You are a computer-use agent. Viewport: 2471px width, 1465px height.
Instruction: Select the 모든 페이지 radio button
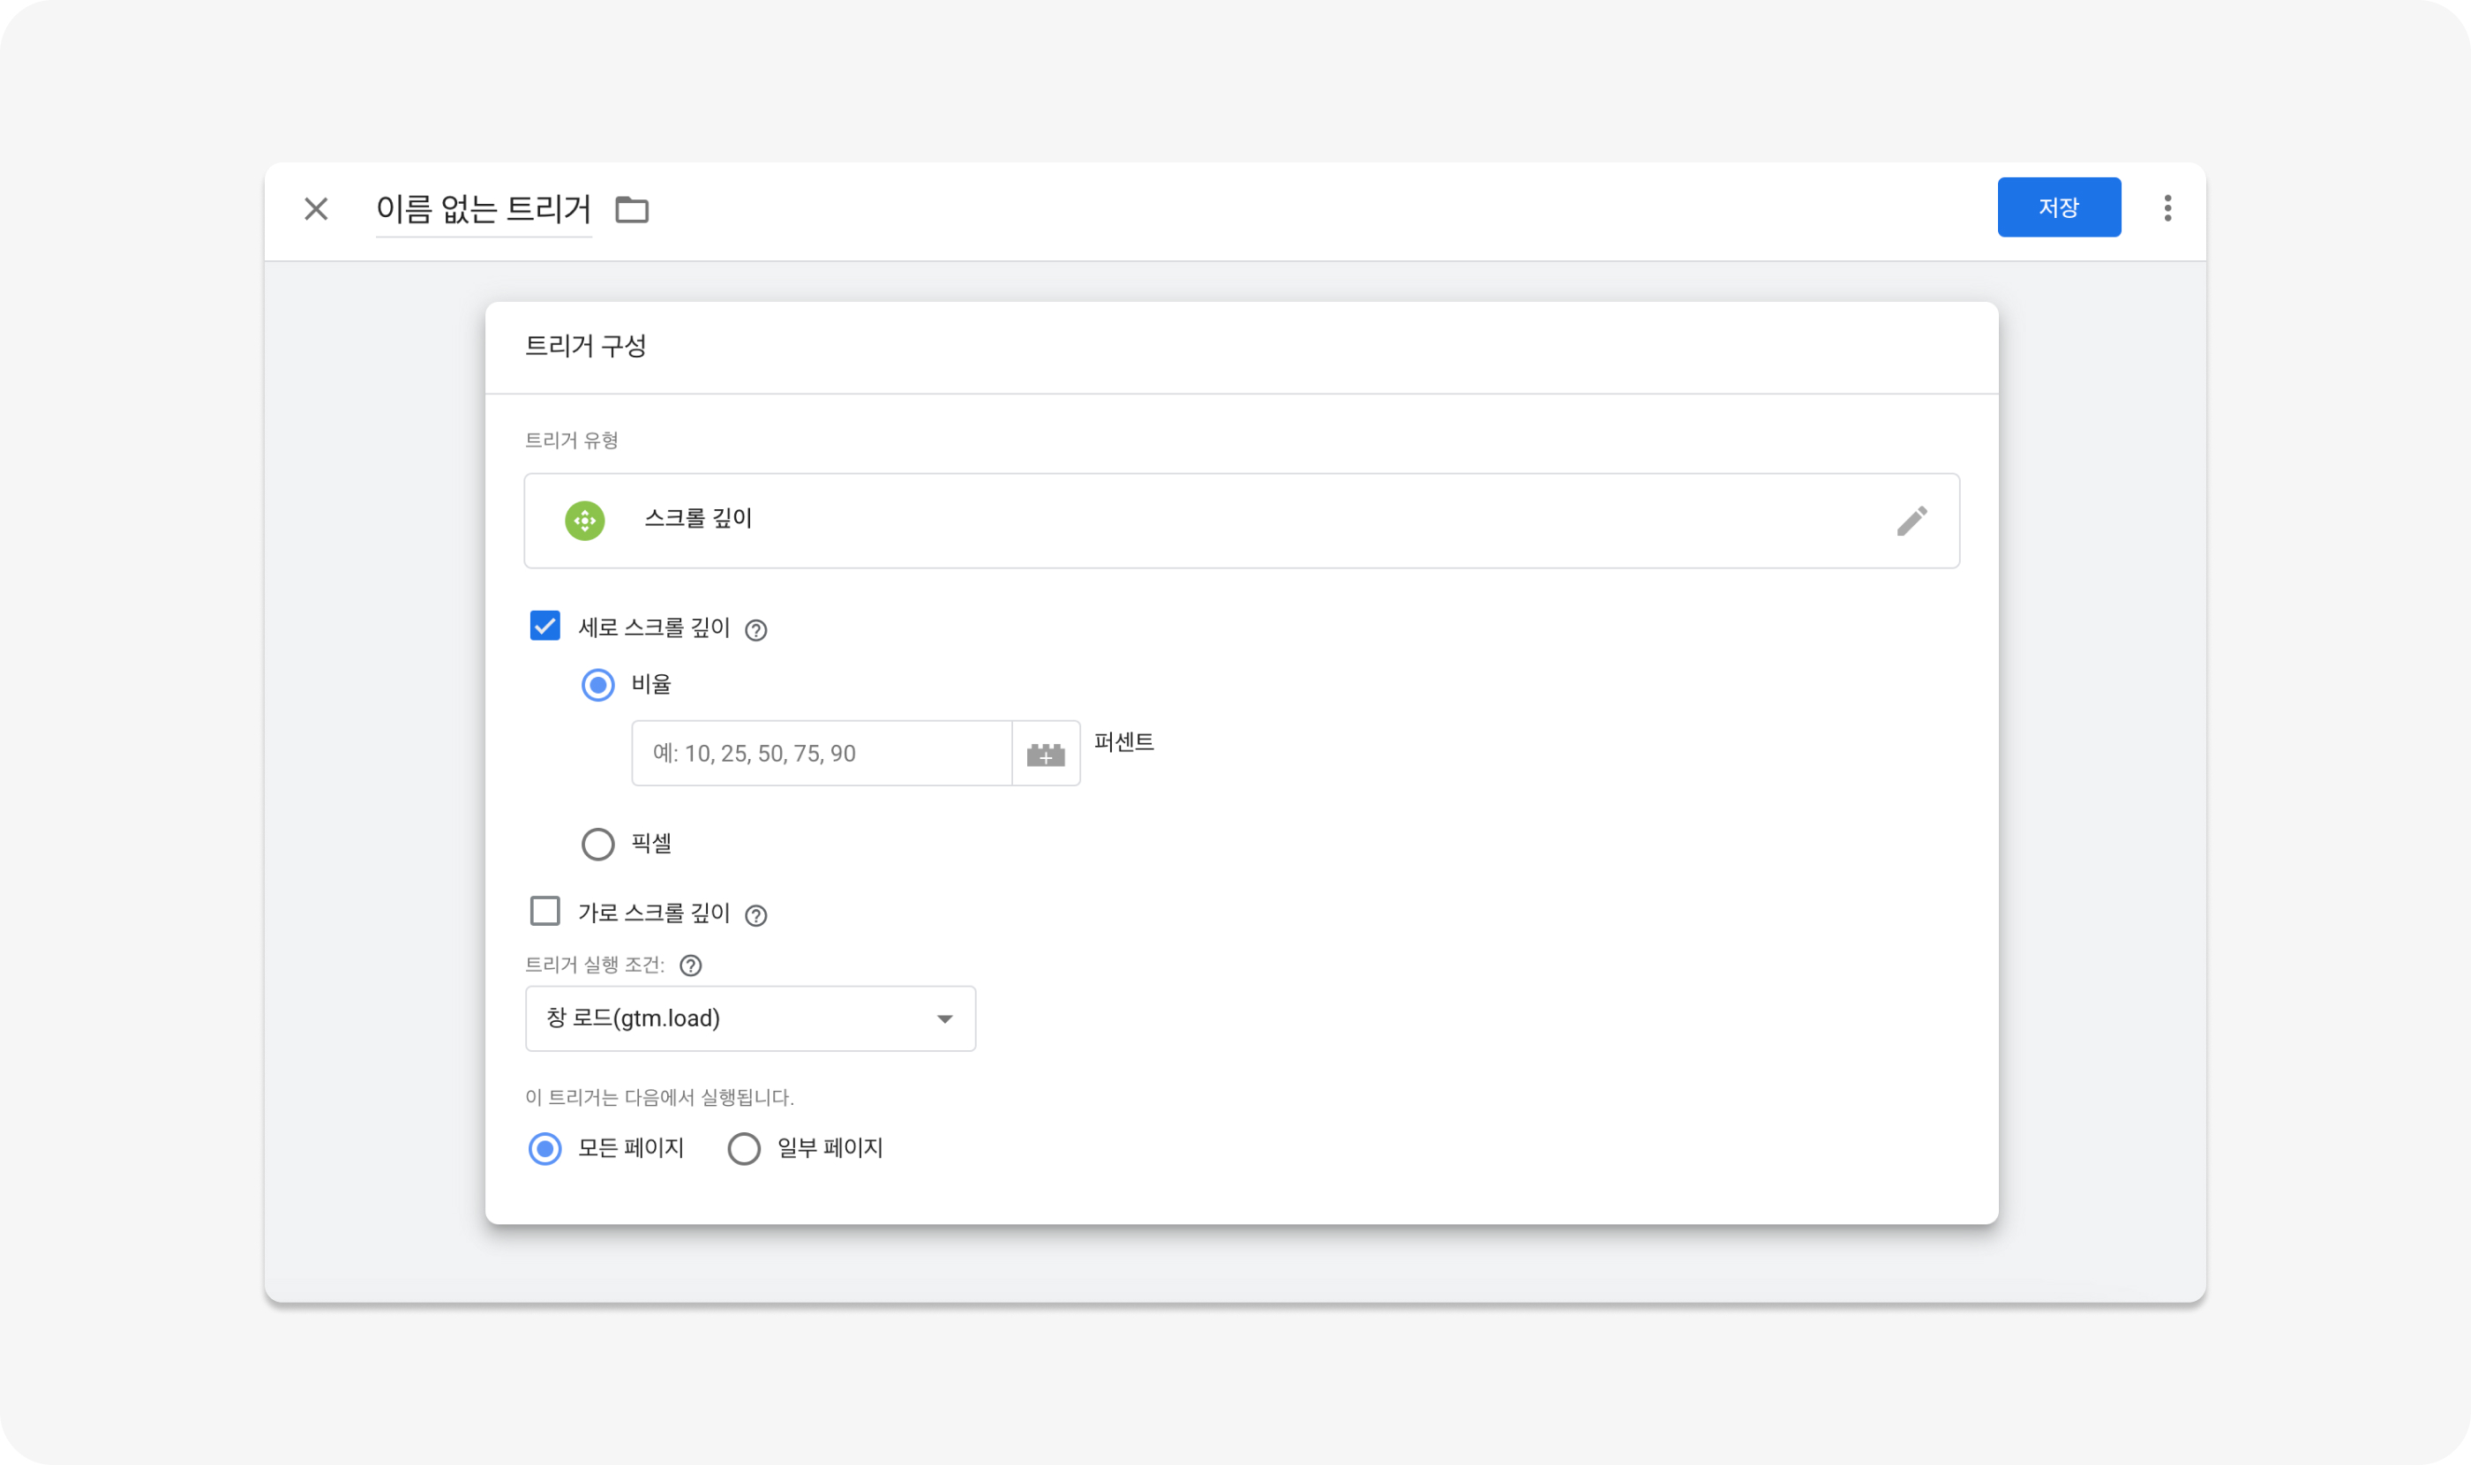(545, 1148)
